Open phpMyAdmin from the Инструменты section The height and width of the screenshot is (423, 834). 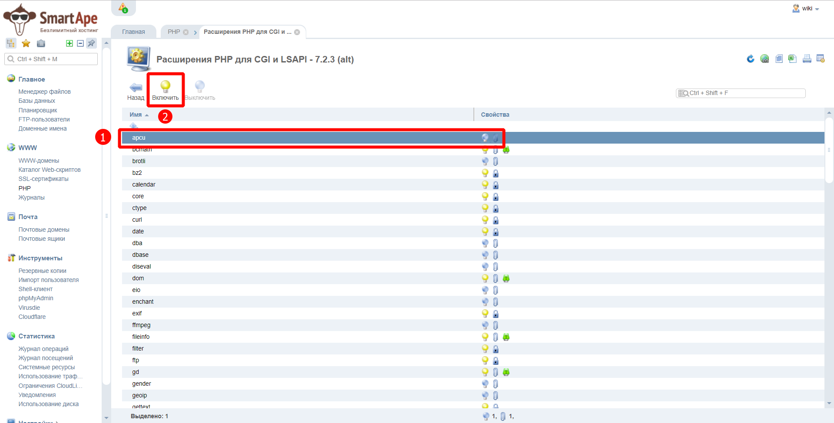pyautogui.click(x=36, y=298)
